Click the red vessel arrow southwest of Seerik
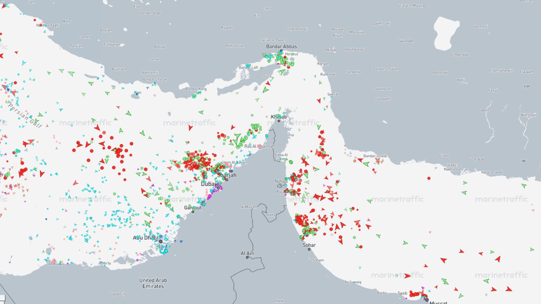The width and height of the screenshot is (541, 304). [x=319, y=101]
